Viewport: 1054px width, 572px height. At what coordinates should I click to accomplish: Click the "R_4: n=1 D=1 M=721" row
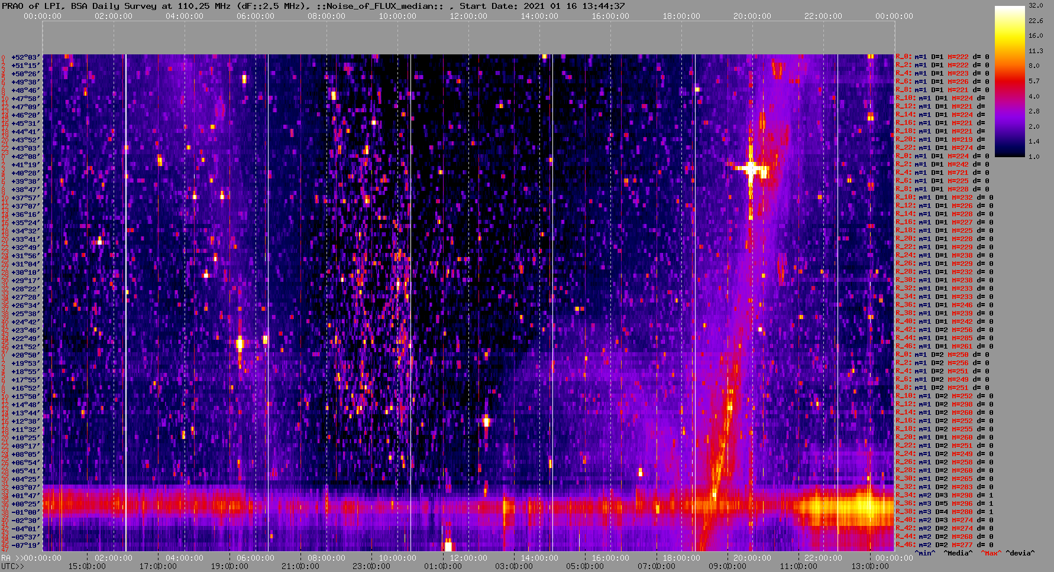pos(942,173)
